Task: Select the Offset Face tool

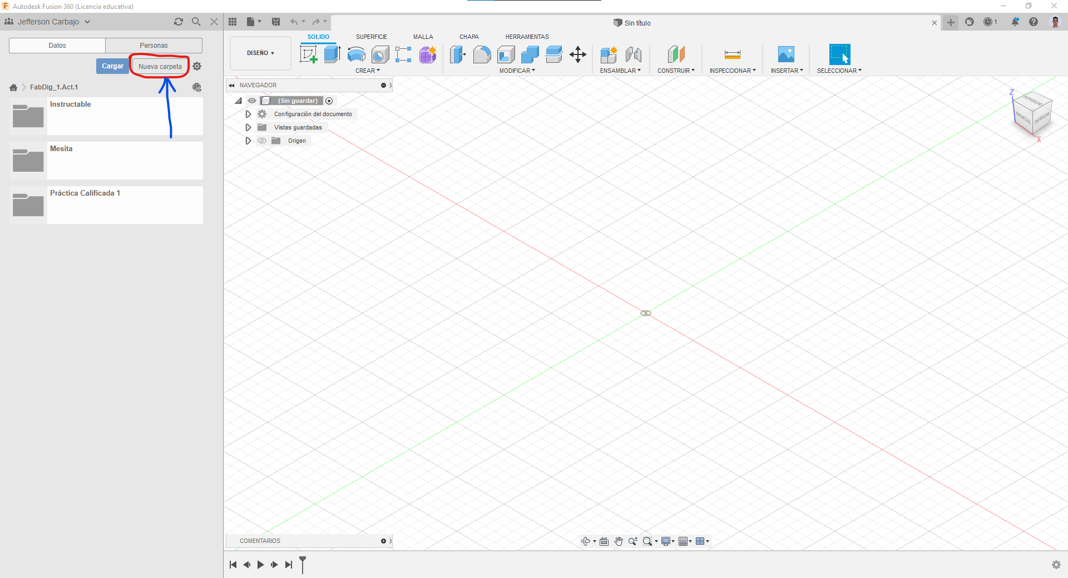Action: 554,54
